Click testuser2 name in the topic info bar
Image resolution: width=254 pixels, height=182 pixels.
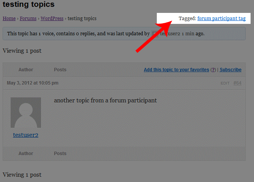point(170,34)
